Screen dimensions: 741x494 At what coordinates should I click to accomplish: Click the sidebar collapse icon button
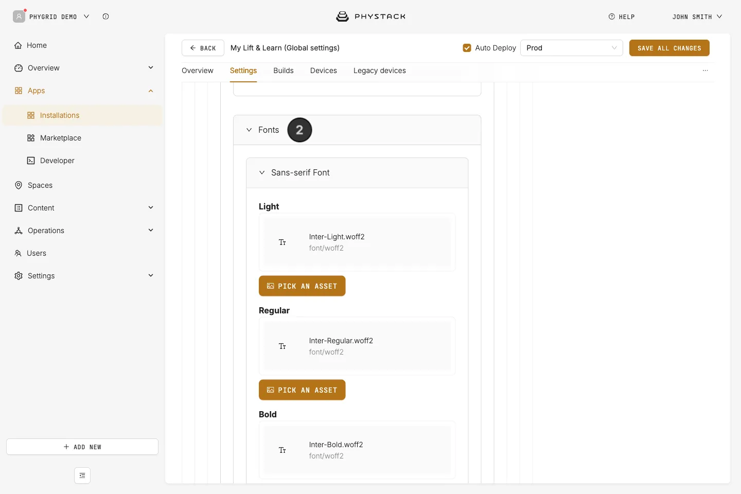pos(82,475)
